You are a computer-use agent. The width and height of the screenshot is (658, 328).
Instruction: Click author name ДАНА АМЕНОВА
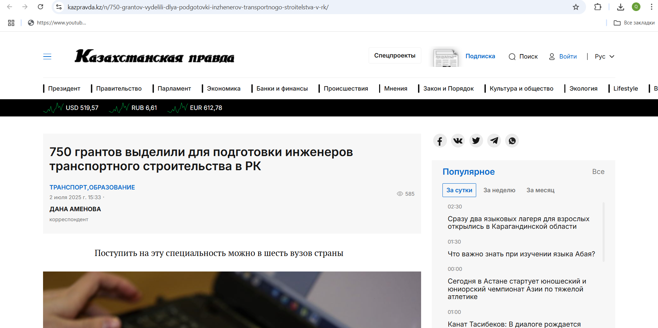(75, 209)
